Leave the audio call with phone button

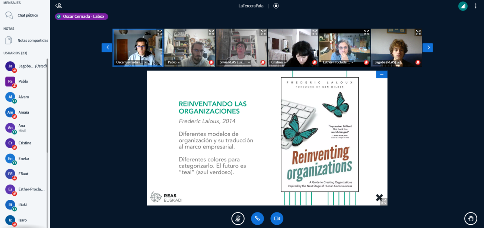(257, 219)
